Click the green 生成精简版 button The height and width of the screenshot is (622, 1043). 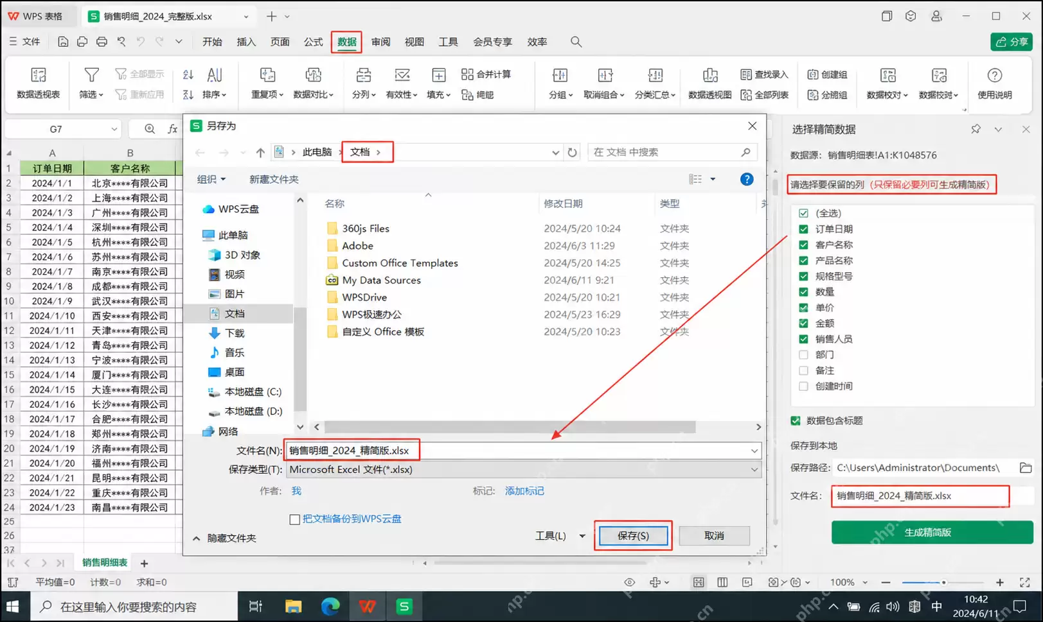(x=932, y=532)
